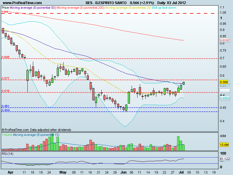Click the www.ProRealTime.com header text
This screenshot has height=175, width=233.
[x=22, y=3]
